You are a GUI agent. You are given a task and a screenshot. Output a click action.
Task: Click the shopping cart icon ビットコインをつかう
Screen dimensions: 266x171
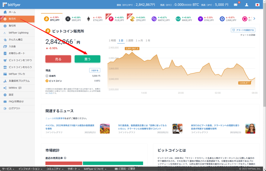(5, 60)
